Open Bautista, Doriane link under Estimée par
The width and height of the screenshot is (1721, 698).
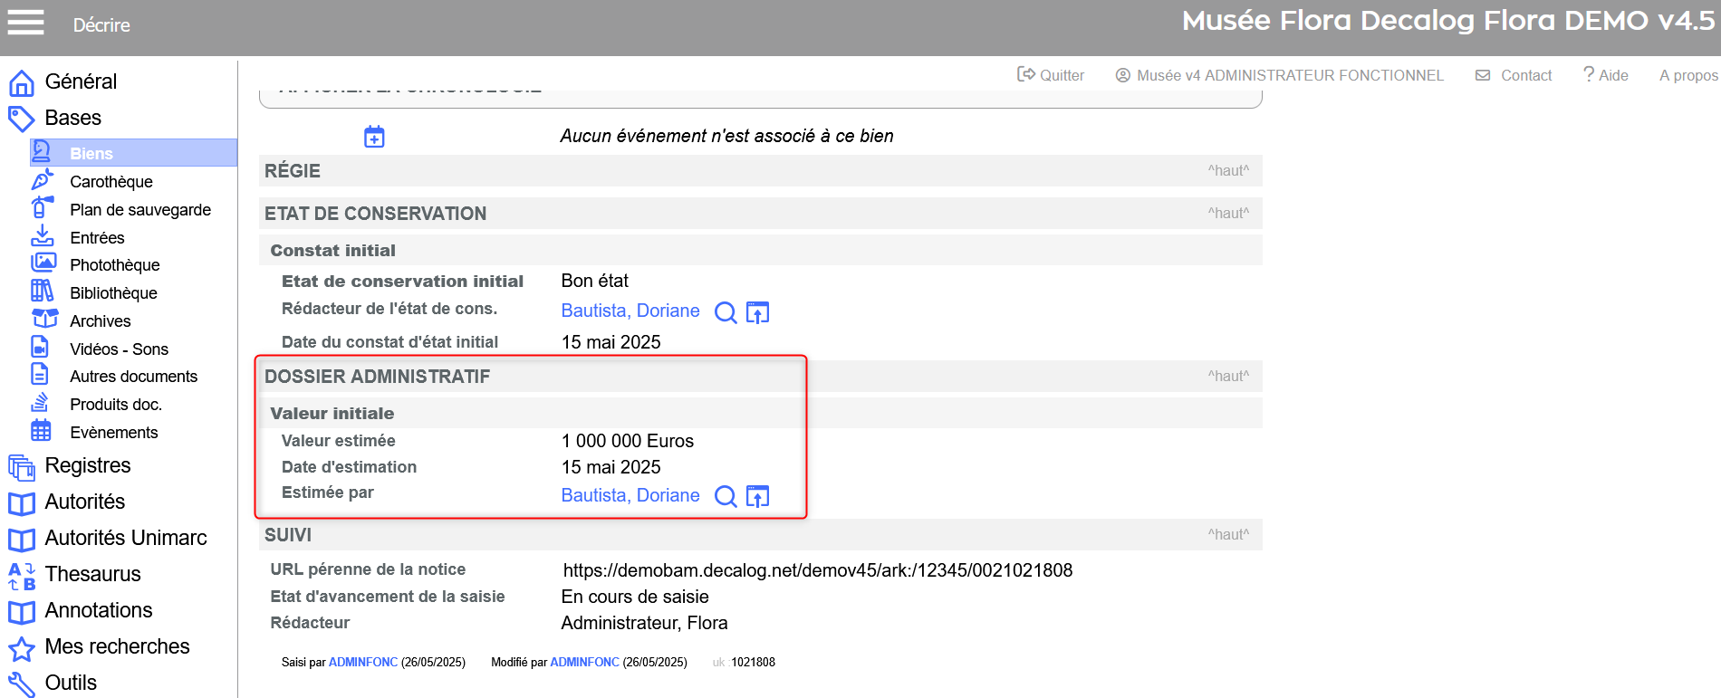[x=630, y=495]
